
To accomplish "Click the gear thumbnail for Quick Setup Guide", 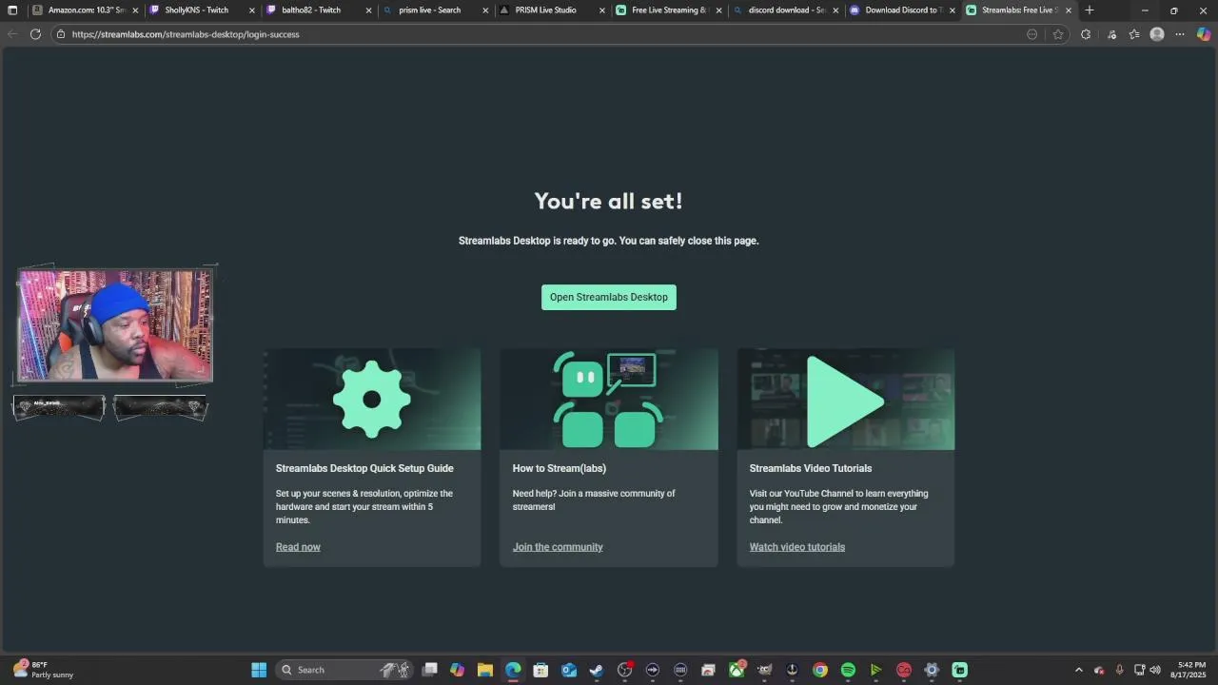I will pos(372,399).
